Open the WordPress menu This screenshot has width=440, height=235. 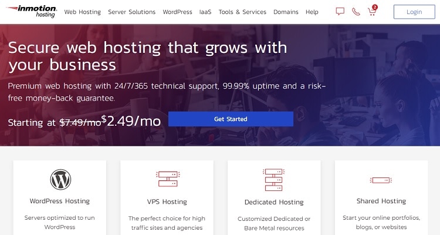click(177, 12)
